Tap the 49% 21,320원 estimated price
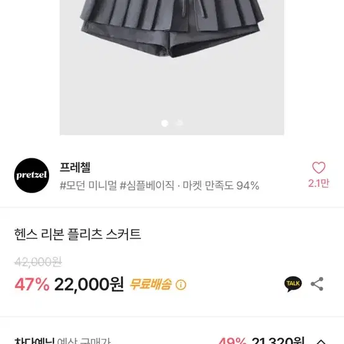Screen dimensions: 344x344 tap(261, 340)
